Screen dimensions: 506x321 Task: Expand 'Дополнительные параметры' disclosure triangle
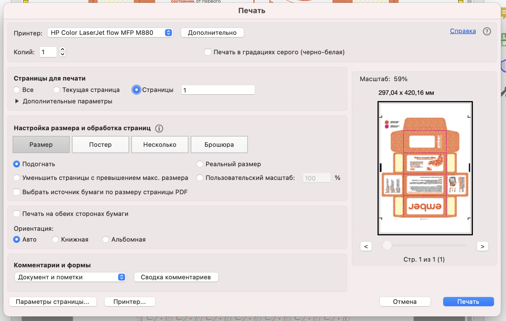point(17,101)
